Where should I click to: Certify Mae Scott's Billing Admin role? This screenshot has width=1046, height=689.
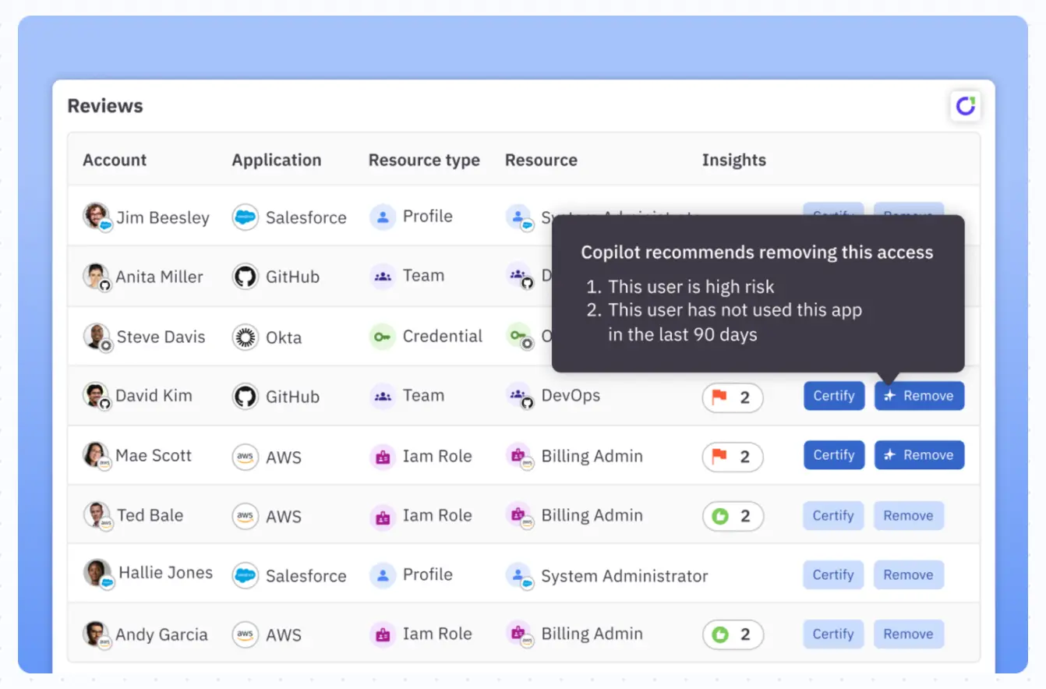coord(833,455)
